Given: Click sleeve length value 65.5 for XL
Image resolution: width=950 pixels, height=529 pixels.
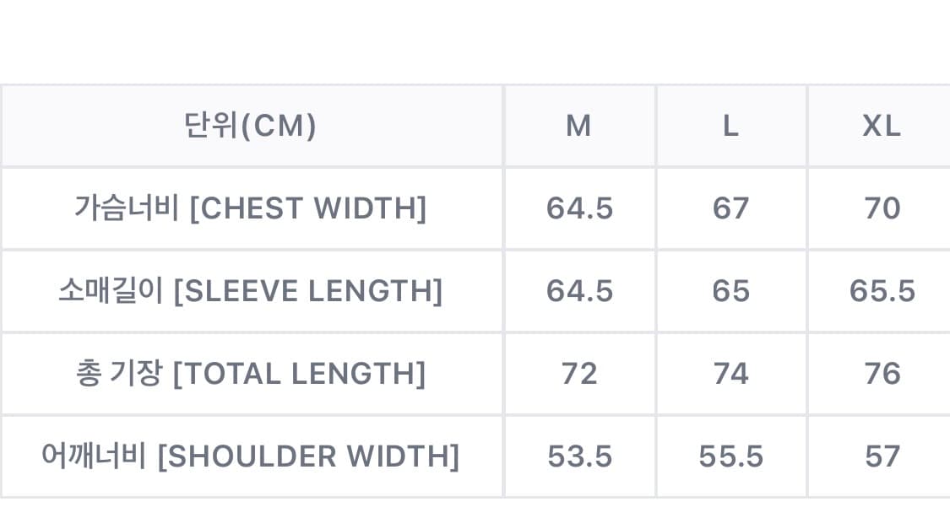Looking at the screenshot, I should click(x=882, y=291).
